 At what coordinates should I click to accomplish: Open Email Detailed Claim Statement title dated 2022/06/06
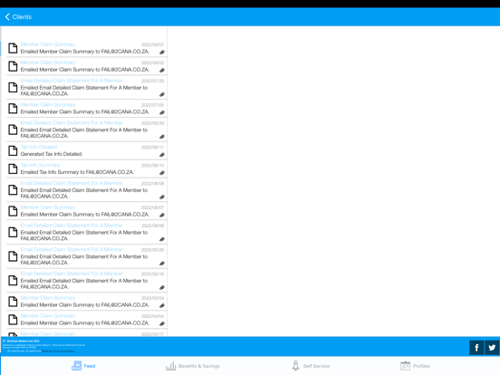[x=72, y=226]
